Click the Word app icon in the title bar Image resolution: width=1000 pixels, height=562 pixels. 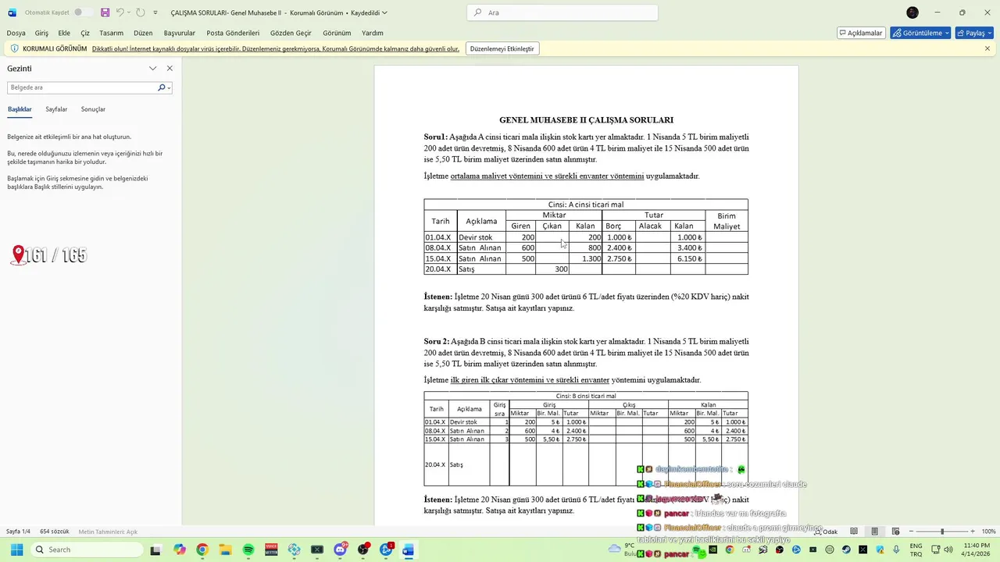tap(12, 12)
